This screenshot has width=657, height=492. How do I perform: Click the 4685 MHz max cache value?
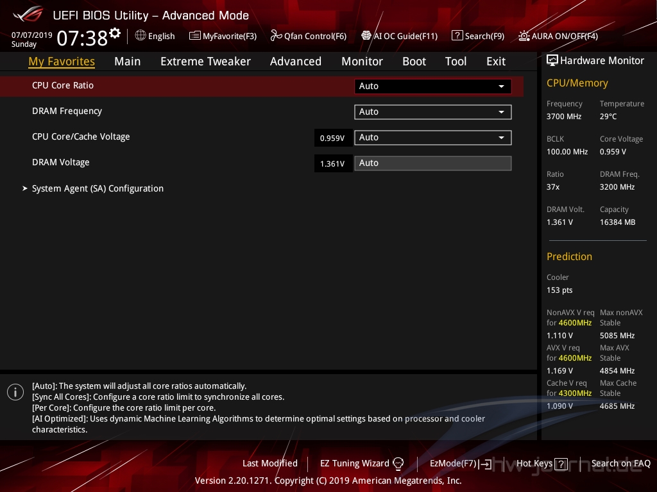617,406
